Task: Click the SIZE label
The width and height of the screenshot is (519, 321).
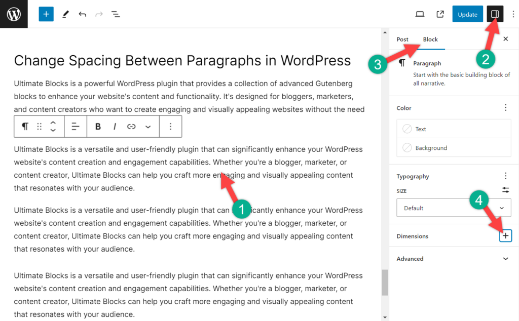Action: tap(401, 191)
